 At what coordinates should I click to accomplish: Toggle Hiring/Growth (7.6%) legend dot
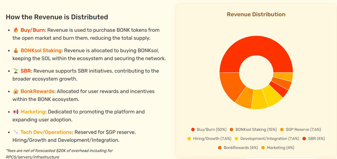[x=189, y=138]
